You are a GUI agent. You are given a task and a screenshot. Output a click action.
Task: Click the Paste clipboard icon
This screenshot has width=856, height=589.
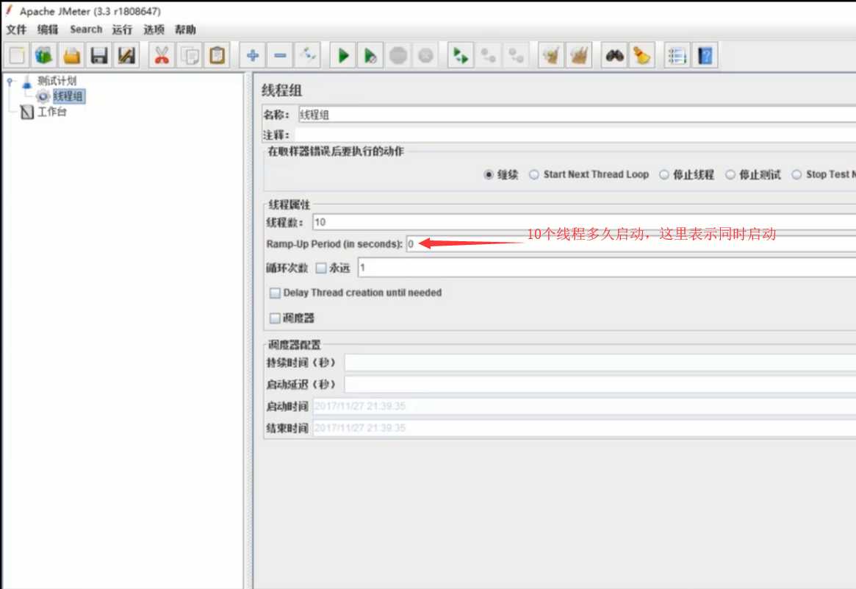click(217, 55)
